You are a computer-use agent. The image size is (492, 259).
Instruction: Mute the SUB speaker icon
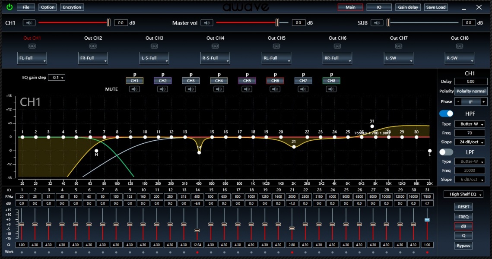pyautogui.click(x=377, y=23)
